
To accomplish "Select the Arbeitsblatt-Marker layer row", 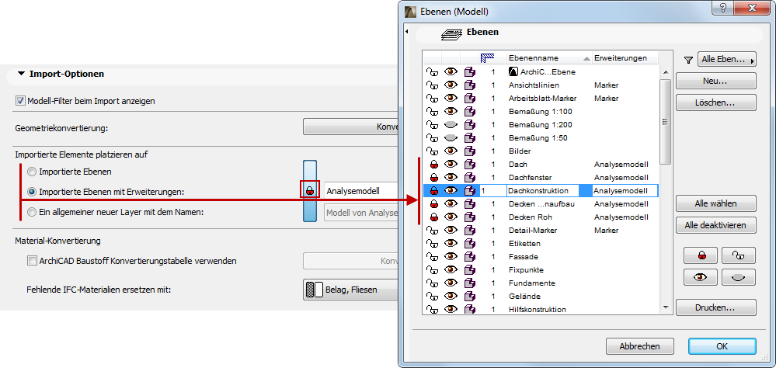I will pyautogui.click(x=541, y=99).
